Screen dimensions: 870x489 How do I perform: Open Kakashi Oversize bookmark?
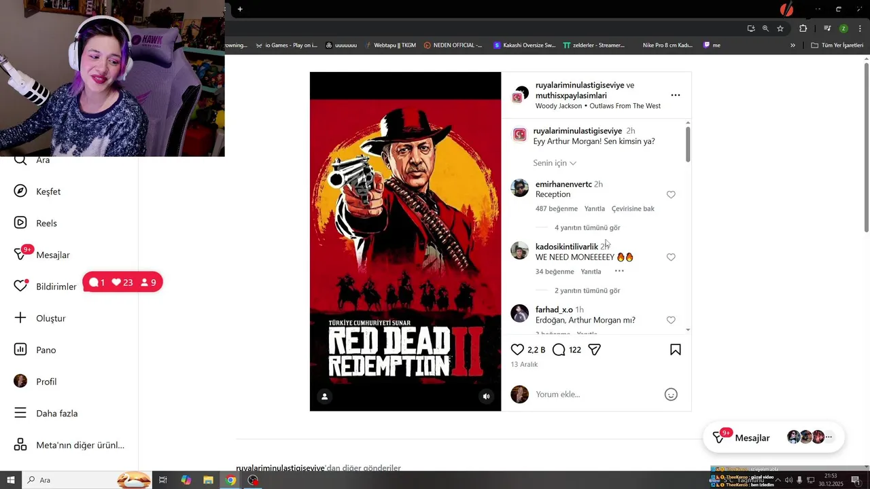524,46
